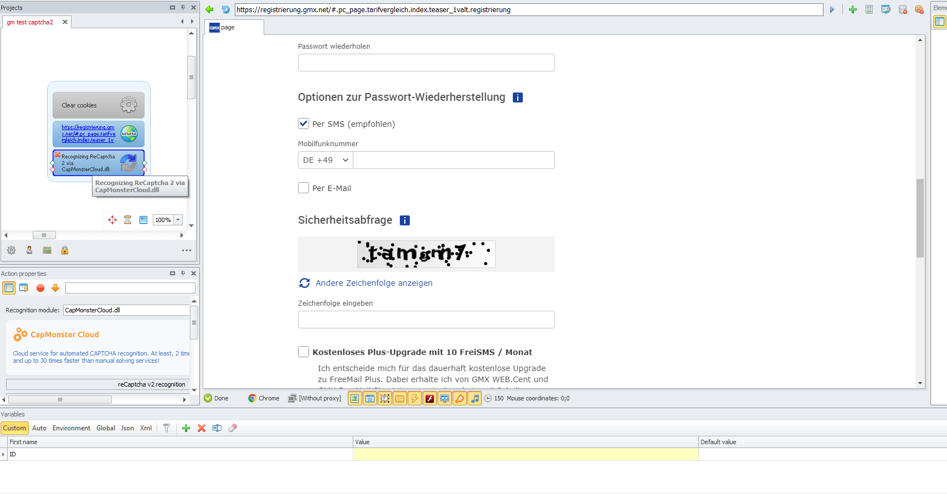Click the blue window icon beside the zoom box
The image size is (947, 494).
(x=143, y=220)
